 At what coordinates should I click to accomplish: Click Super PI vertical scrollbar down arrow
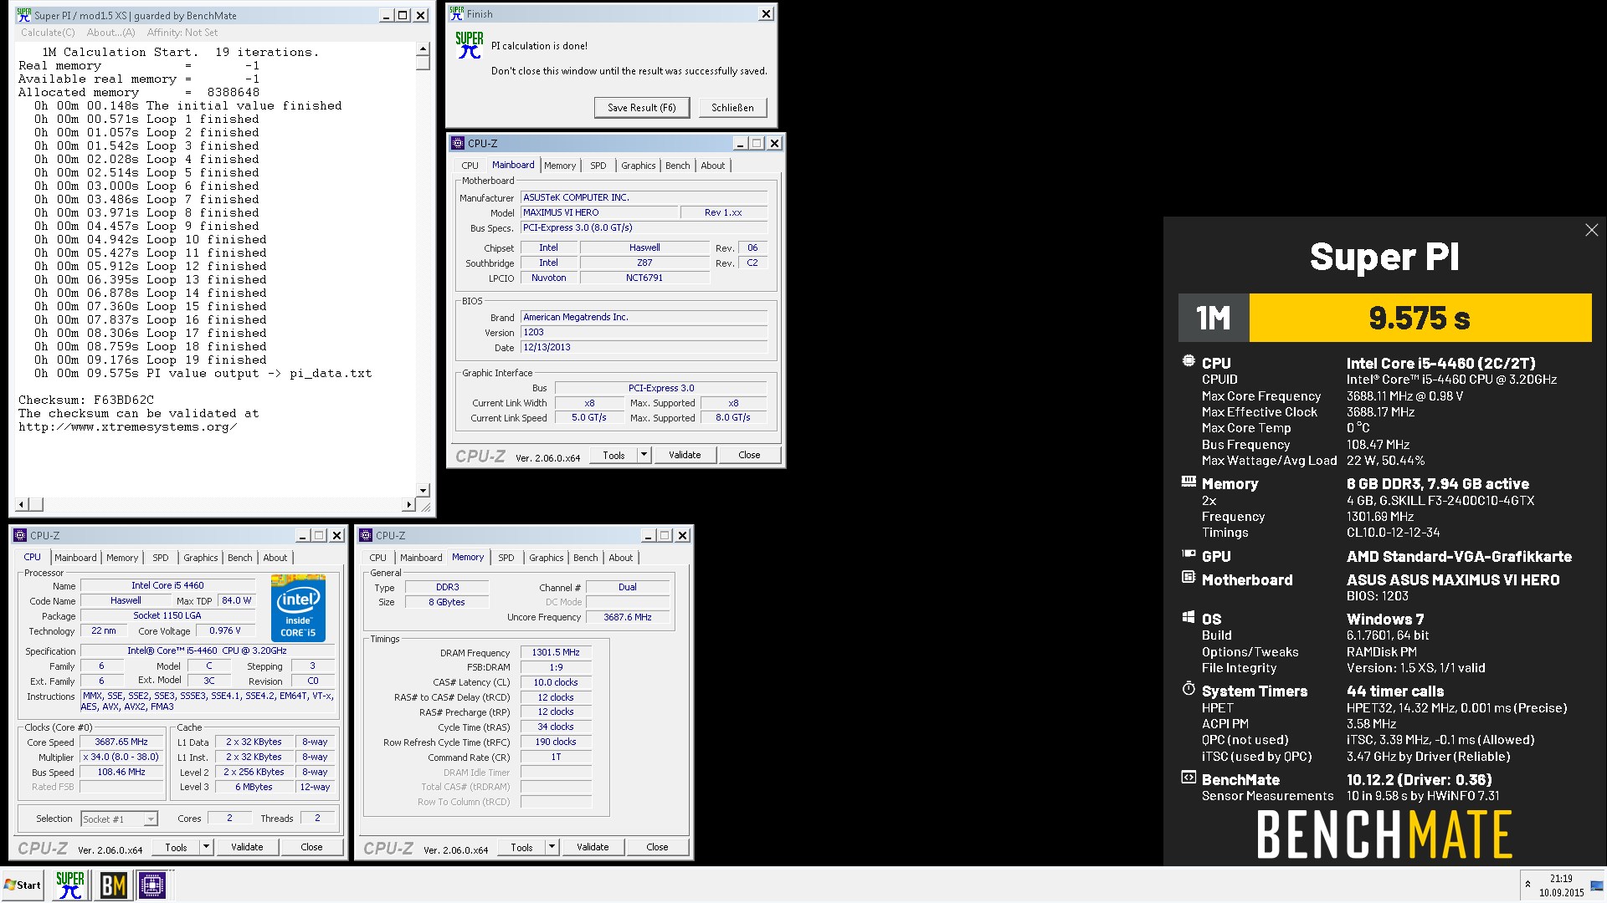tap(423, 491)
